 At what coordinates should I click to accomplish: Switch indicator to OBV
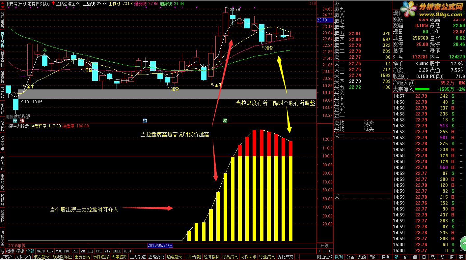pos(50,251)
